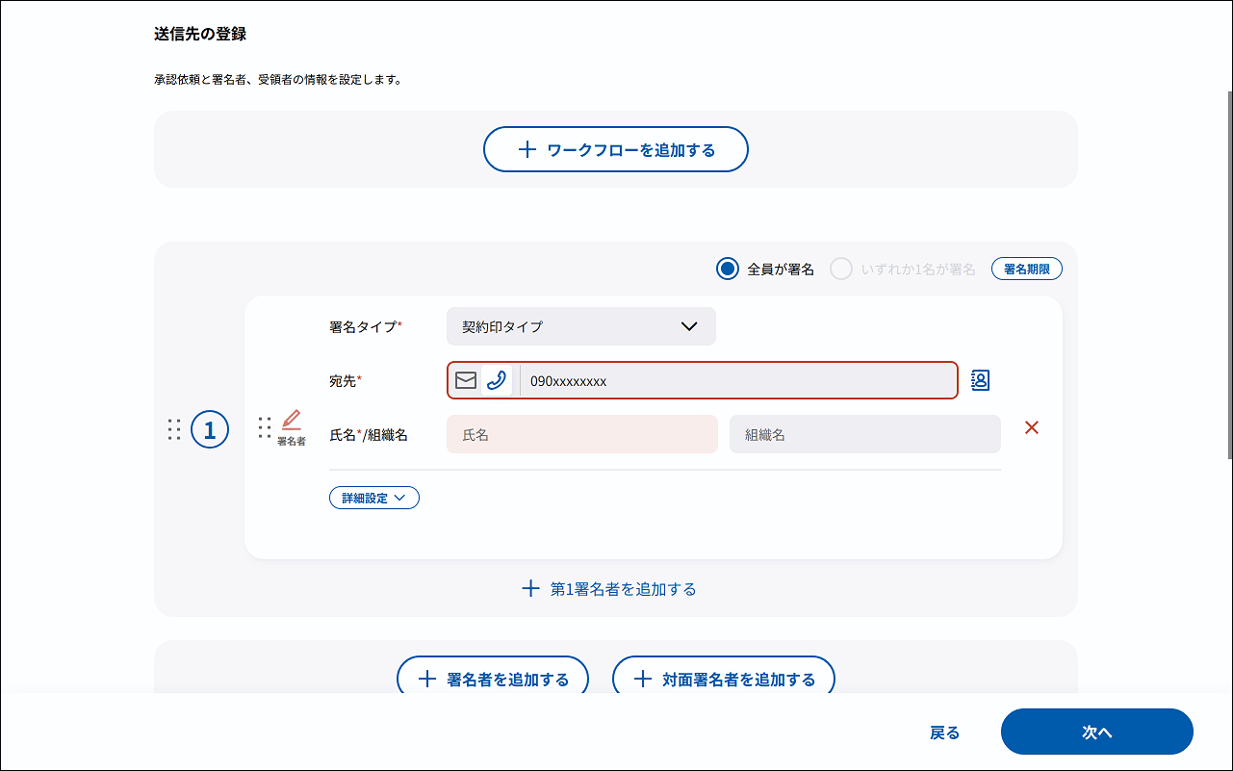Click the red X to remove signer

[x=1032, y=428]
